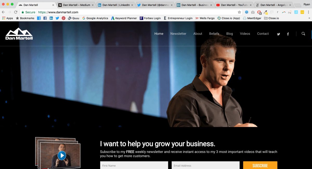Image resolution: width=312 pixels, height=169 pixels.
Task: Click the Dan Martell mountain logo
Action: click(x=19, y=34)
